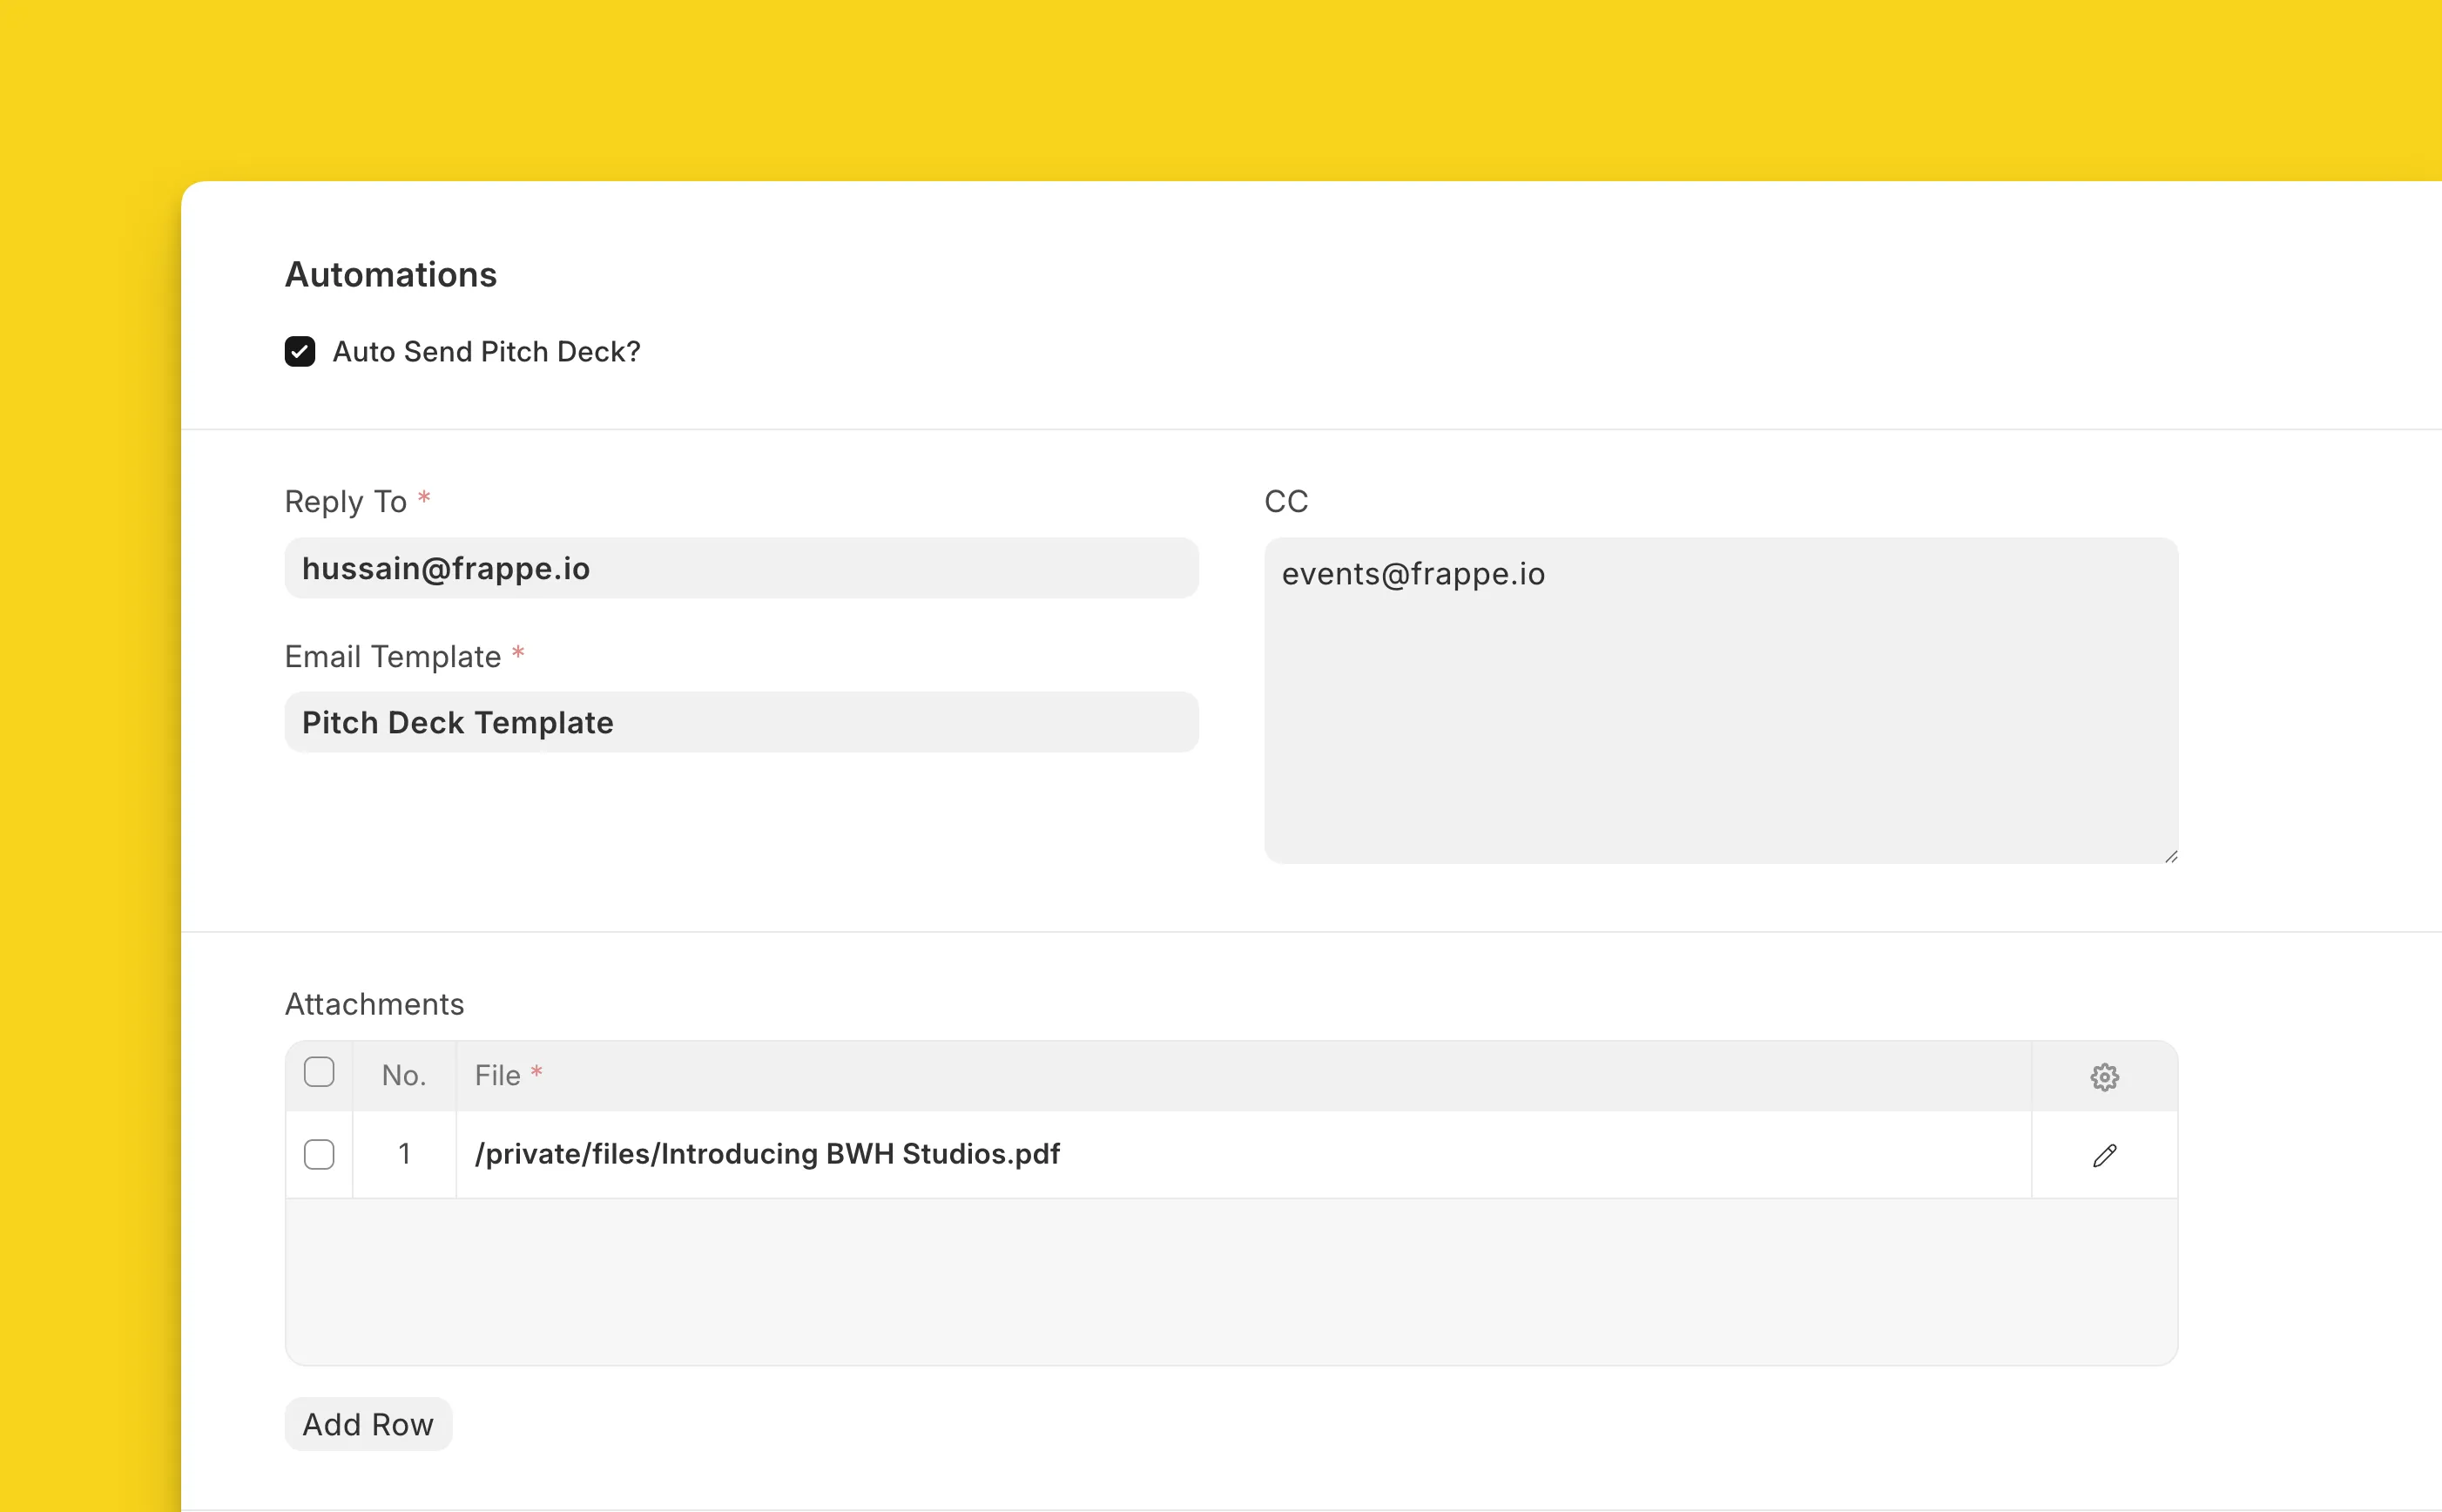The height and width of the screenshot is (1512, 2442).
Task: Click the Introducing BWH Studios.pdf file cell
Action: tap(766, 1154)
